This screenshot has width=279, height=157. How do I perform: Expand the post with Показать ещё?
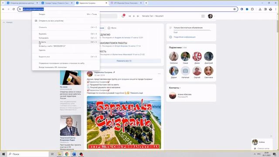pos(136,93)
